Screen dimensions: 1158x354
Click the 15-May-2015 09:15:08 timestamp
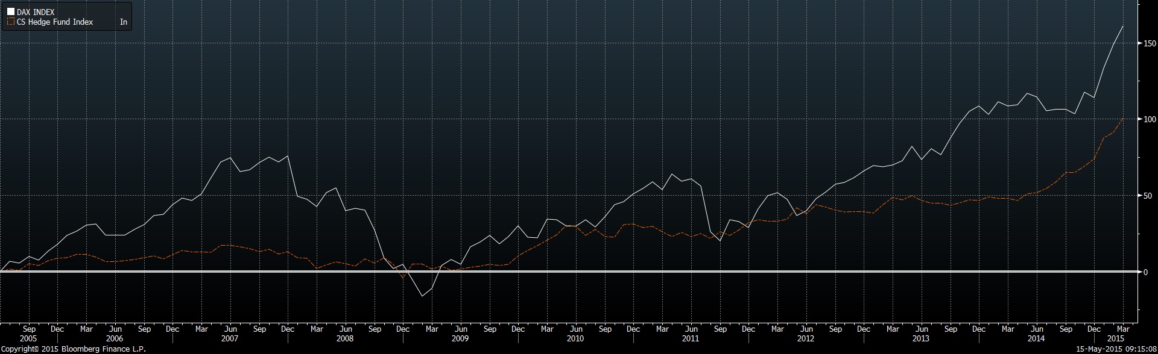pos(1116,349)
